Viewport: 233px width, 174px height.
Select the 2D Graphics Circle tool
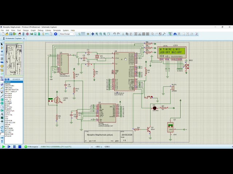pos(2,103)
